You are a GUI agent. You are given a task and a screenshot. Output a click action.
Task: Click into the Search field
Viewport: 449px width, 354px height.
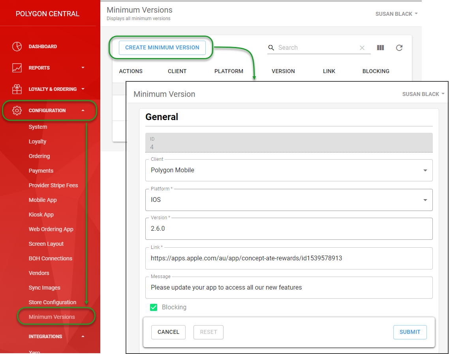tap(318, 47)
